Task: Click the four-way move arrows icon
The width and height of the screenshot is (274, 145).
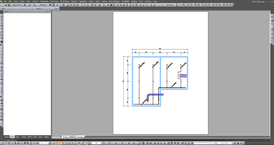Action: [99, 5]
